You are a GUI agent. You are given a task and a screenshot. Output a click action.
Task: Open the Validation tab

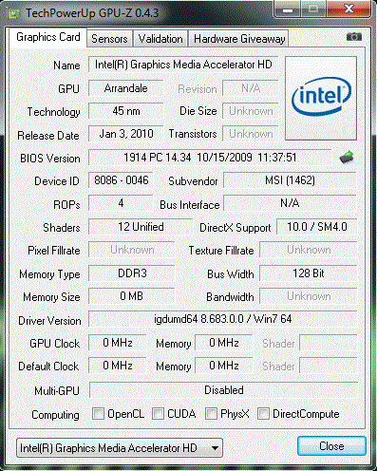point(160,39)
